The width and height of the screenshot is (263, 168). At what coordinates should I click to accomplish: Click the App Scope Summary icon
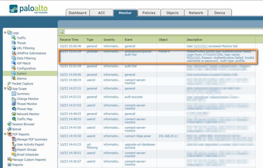point(14,94)
